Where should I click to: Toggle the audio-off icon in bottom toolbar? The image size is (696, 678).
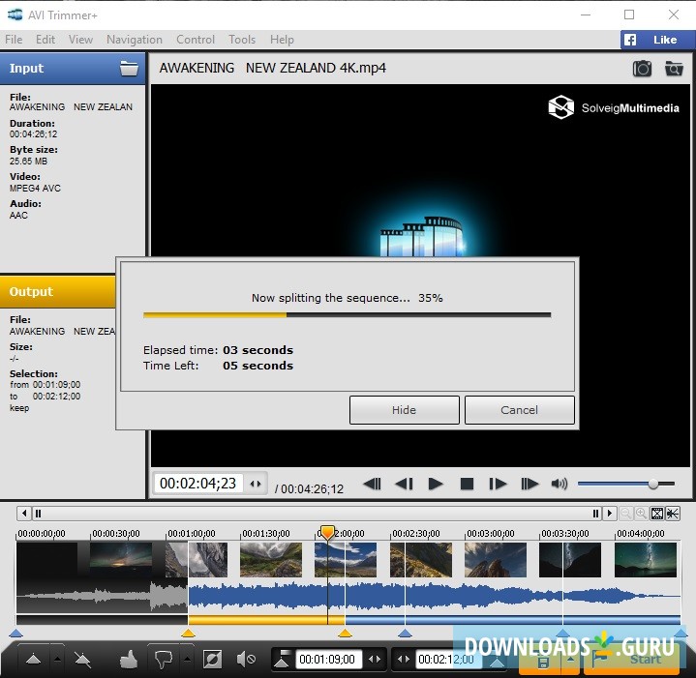point(246,660)
